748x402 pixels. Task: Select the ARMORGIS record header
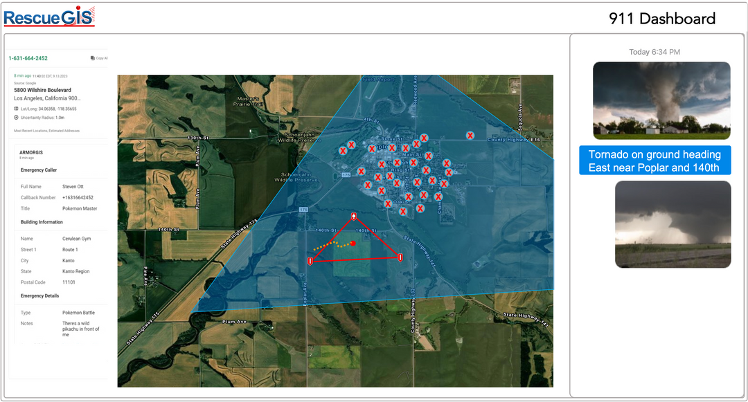point(32,152)
